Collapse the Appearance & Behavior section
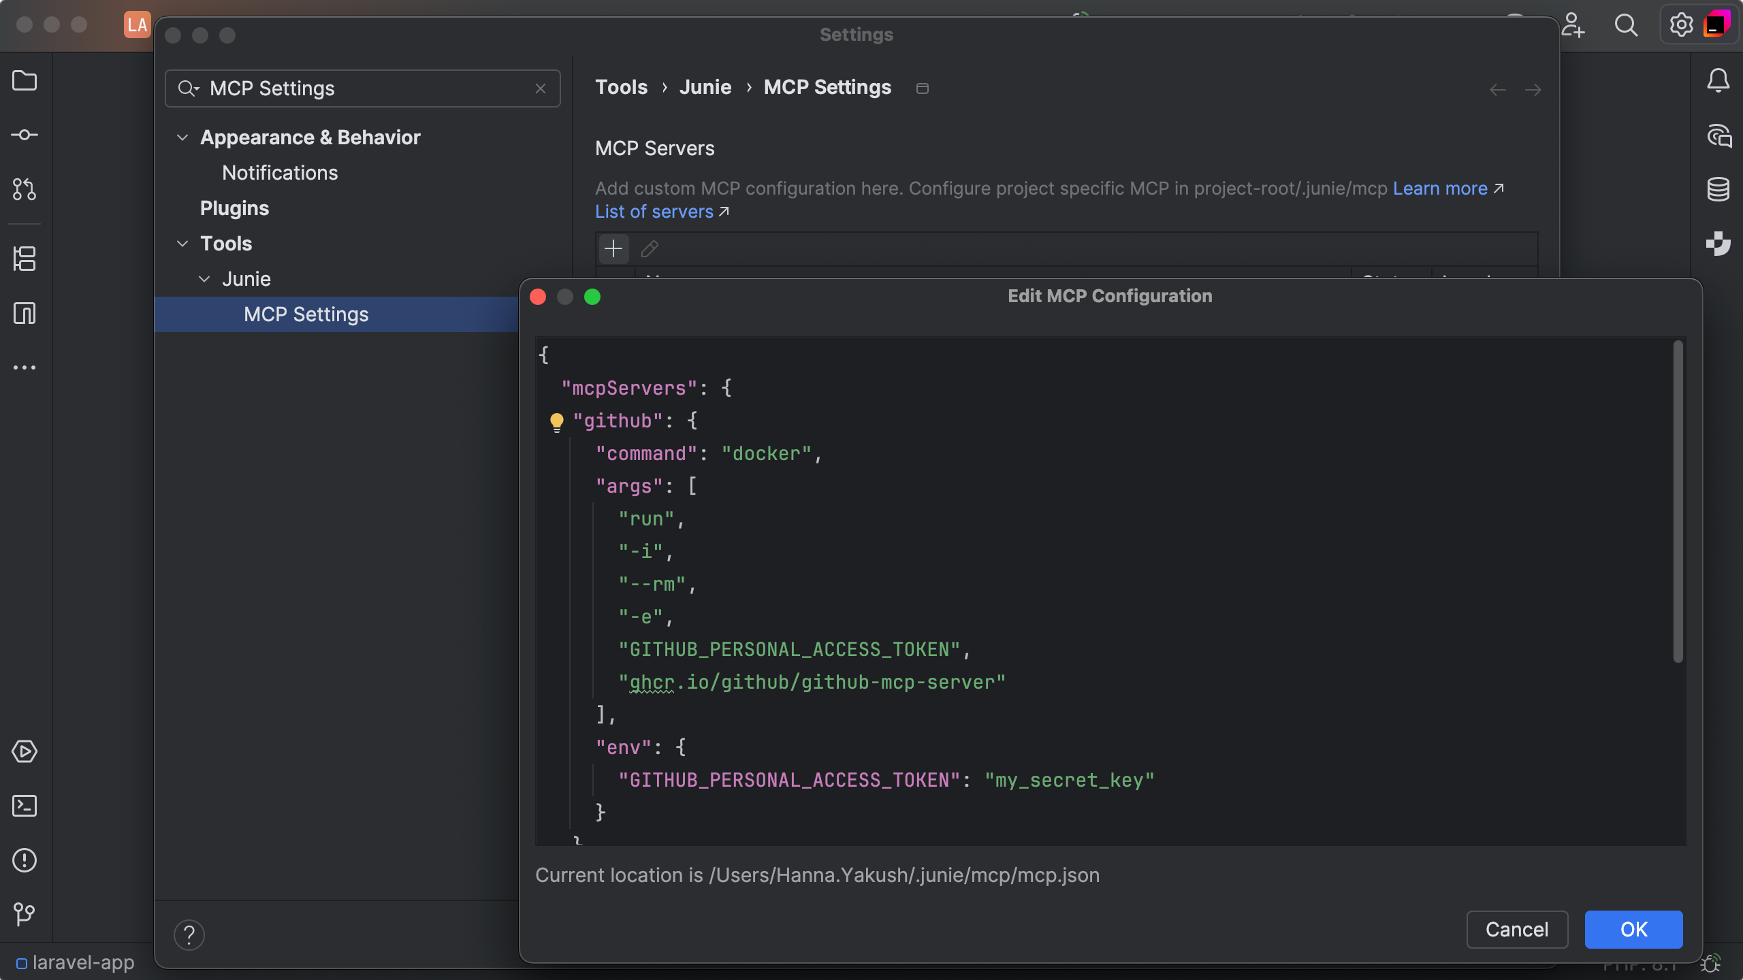The height and width of the screenshot is (980, 1743). pyautogui.click(x=182, y=137)
